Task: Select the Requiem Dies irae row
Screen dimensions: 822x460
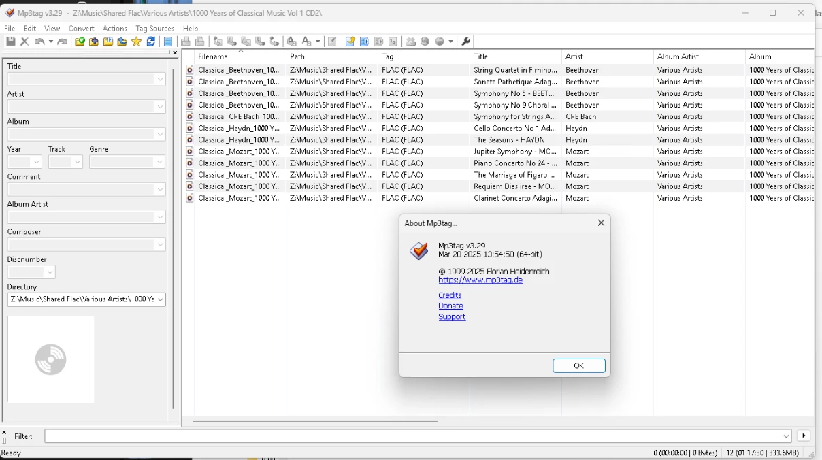Action: tap(499, 186)
